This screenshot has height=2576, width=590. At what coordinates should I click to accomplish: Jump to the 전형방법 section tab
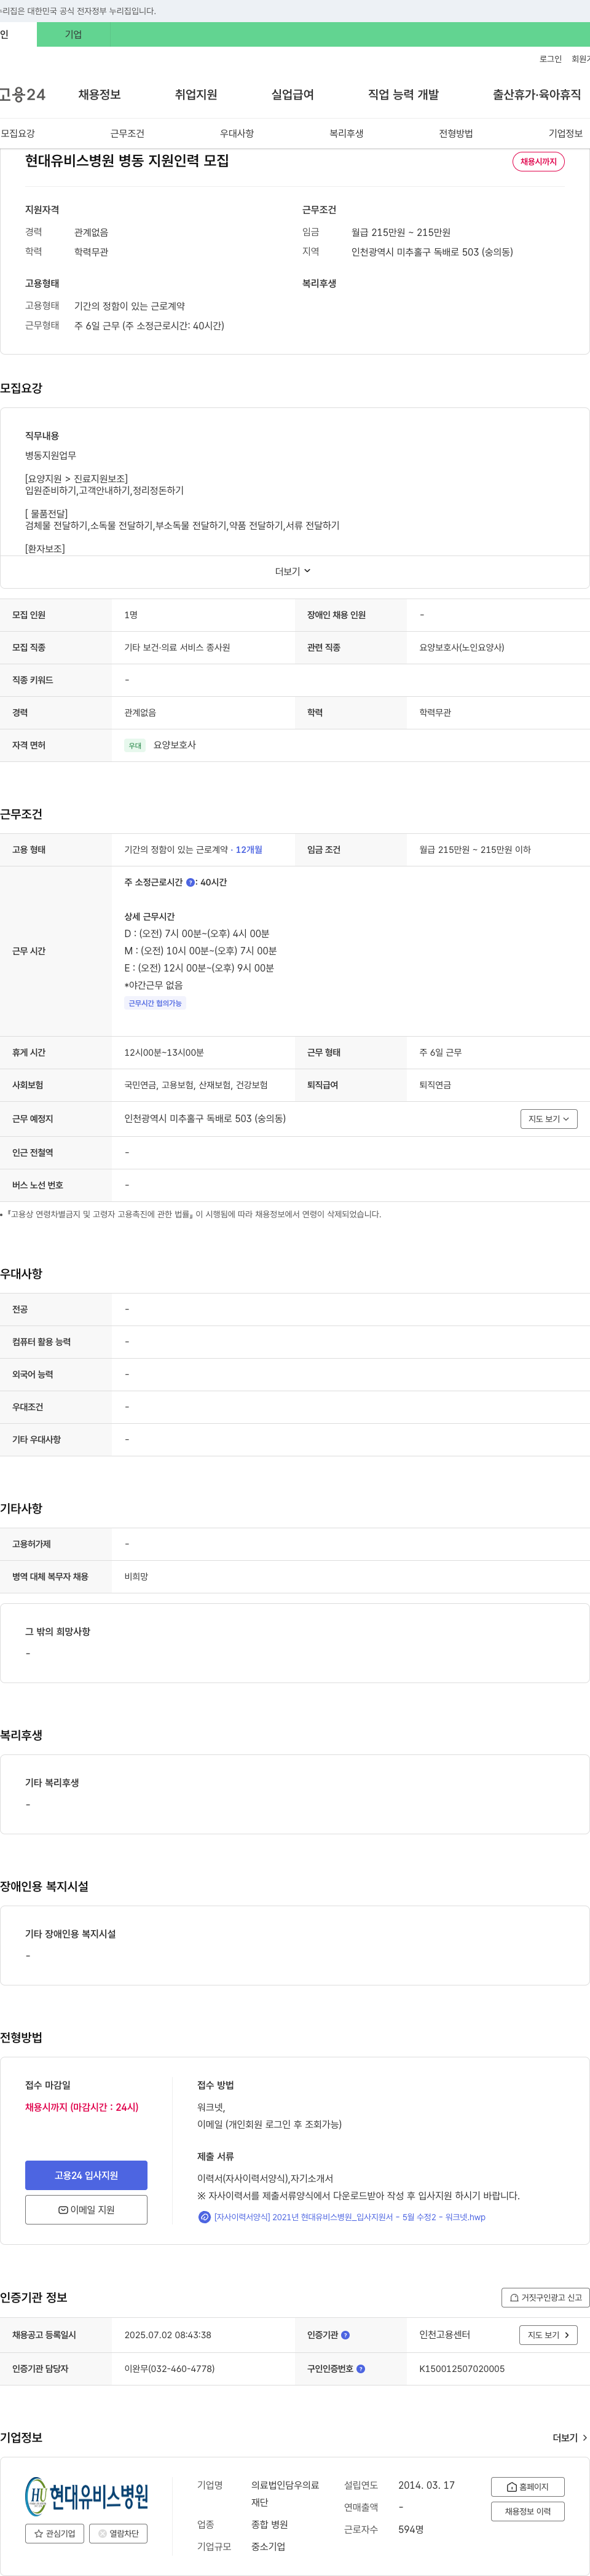click(456, 133)
